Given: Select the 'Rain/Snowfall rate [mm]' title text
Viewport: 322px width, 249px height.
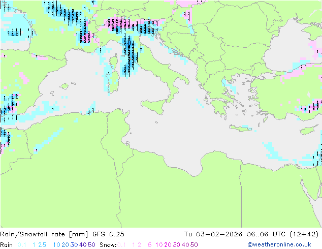Looking at the screenshot, I should tap(44, 234).
